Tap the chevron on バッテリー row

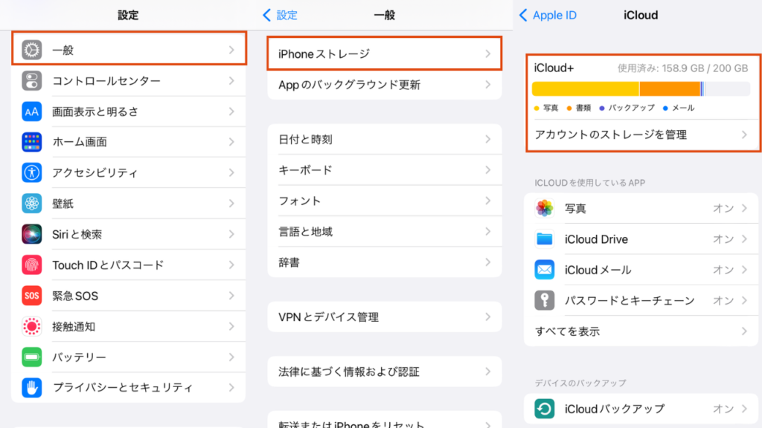pos(232,357)
